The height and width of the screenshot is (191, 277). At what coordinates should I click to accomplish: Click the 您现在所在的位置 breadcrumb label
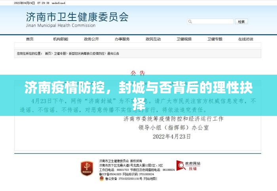pos(29,53)
